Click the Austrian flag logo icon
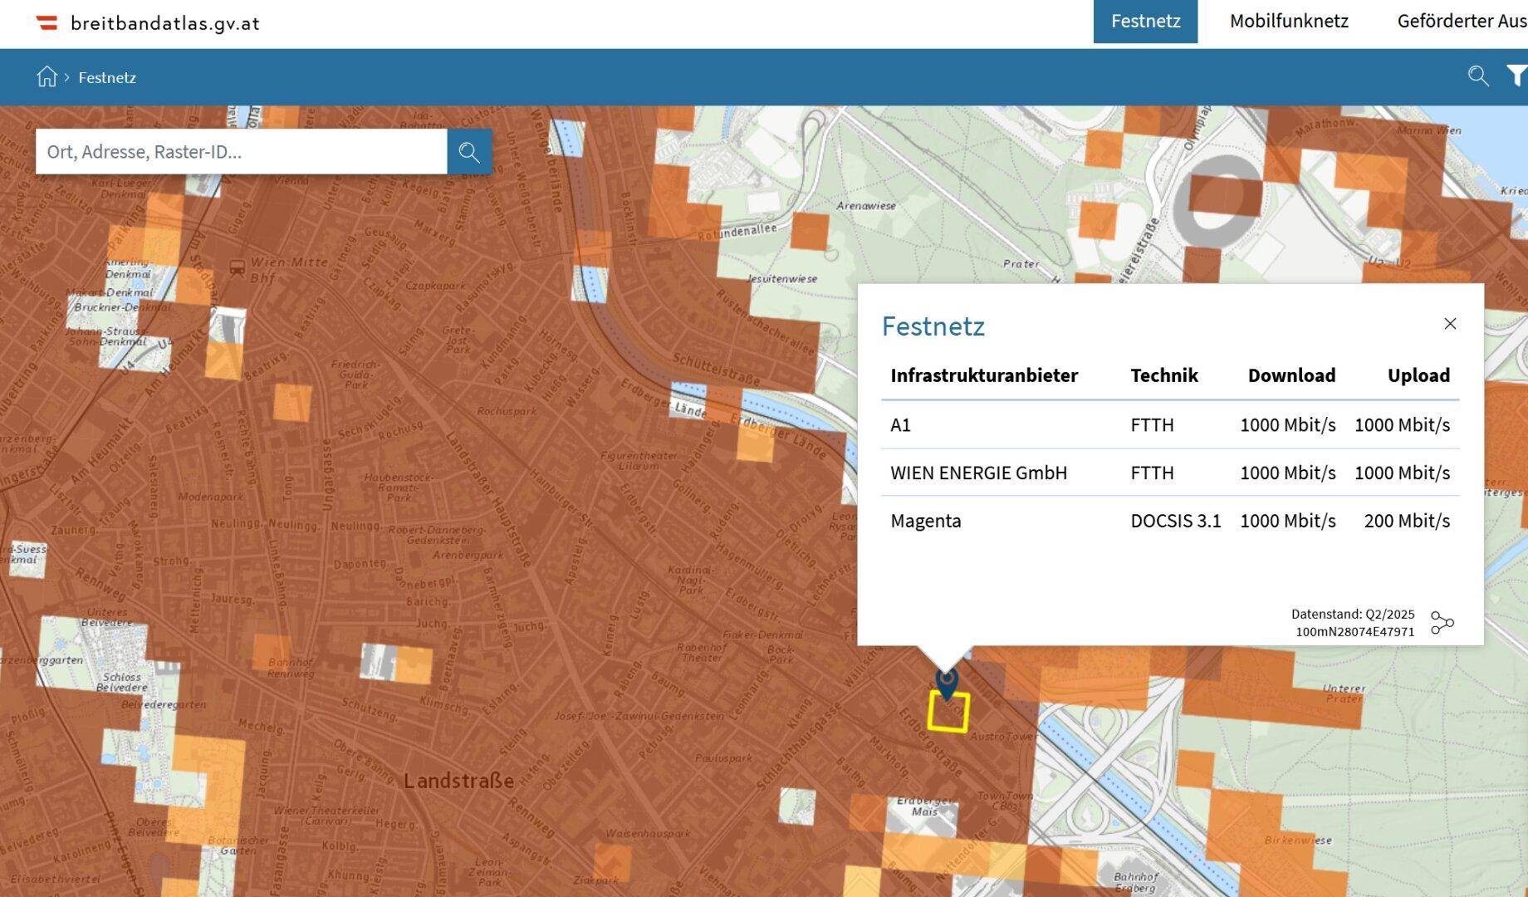 tap(47, 22)
